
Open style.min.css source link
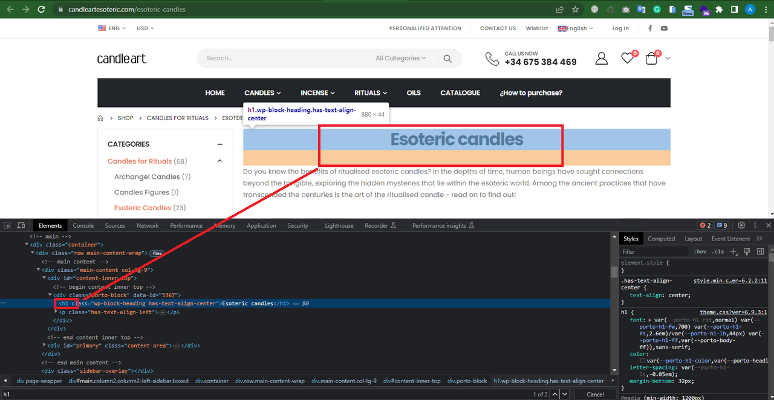tap(730, 280)
